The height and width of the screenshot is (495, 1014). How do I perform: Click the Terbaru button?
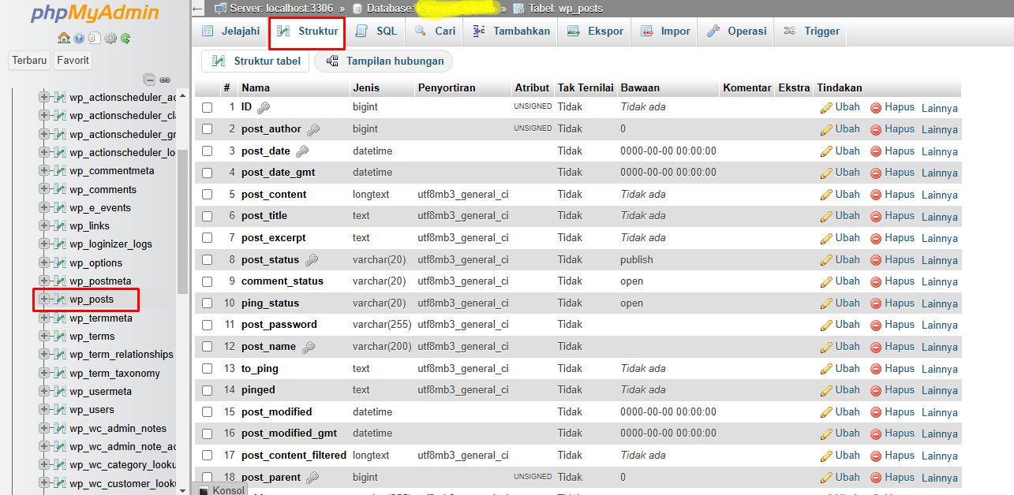[x=30, y=60]
